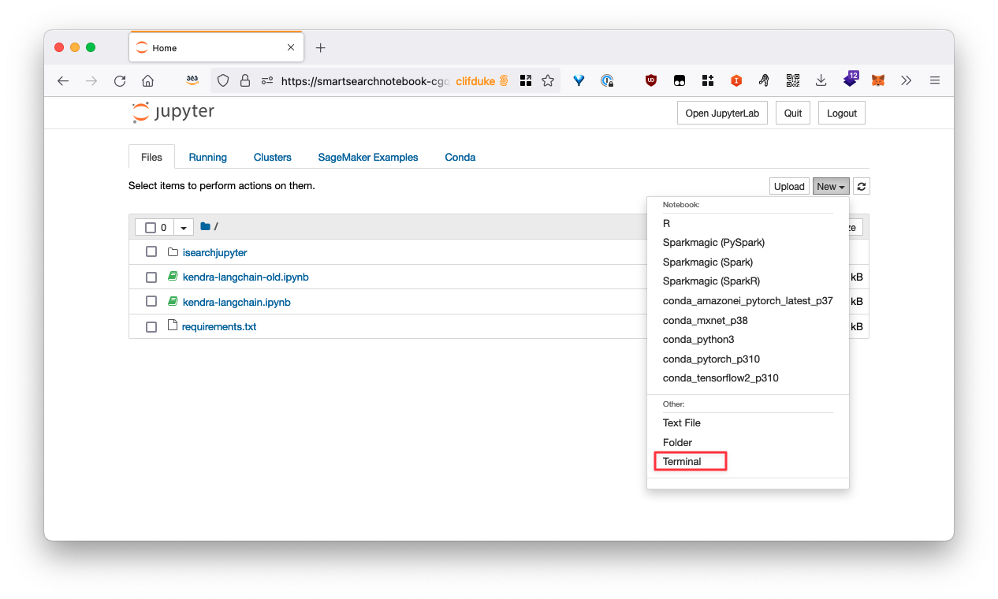The width and height of the screenshot is (998, 599).
Task: Tick the kendra-langchain-old.ipynb checkbox
Action: (x=151, y=277)
